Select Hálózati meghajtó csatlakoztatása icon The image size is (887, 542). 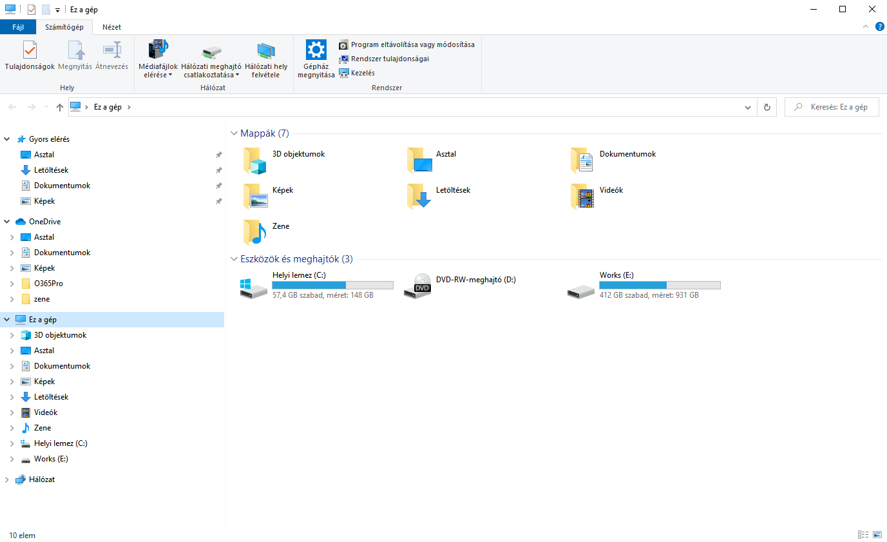(211, 52)
